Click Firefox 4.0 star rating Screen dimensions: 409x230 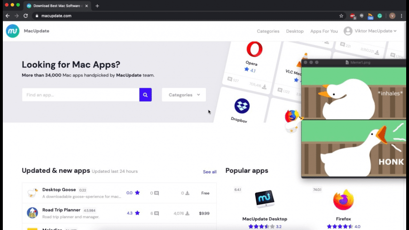click(x=344, y=227)
